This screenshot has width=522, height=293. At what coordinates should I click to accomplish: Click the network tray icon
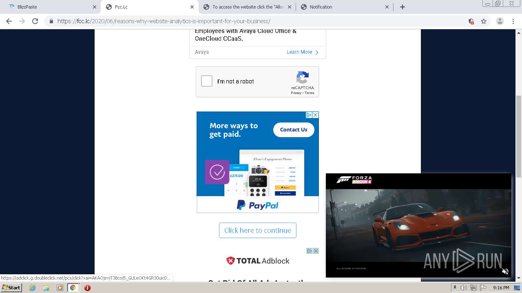[x=473, y=288]
